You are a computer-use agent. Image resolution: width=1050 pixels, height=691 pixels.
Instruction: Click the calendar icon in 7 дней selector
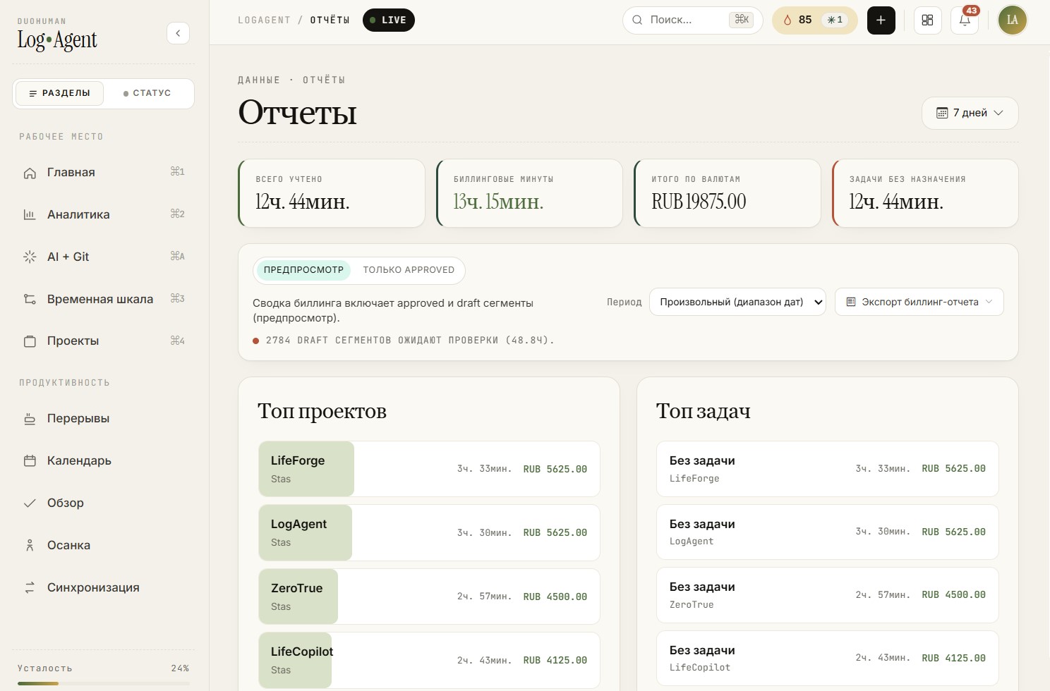point(942,113)
